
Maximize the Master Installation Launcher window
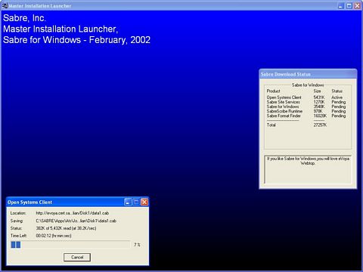349,6
